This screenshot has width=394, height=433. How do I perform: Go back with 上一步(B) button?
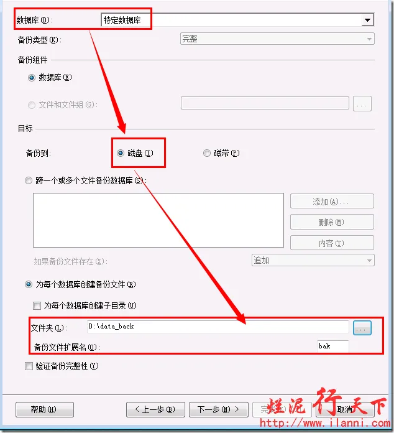click(155, 409)
